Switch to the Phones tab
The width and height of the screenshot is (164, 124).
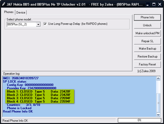(9, 12)
